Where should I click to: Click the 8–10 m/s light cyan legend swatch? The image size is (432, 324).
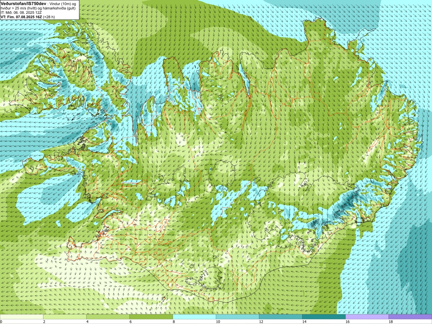point(194,317)
